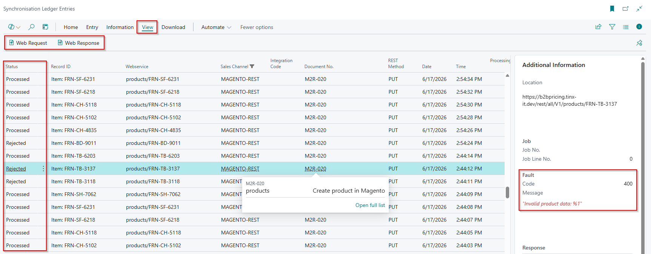Image resolution: width=651 pixels, height=254 pixels.
Task: Click the REST Method column header
Action: [x=396, y=64]
